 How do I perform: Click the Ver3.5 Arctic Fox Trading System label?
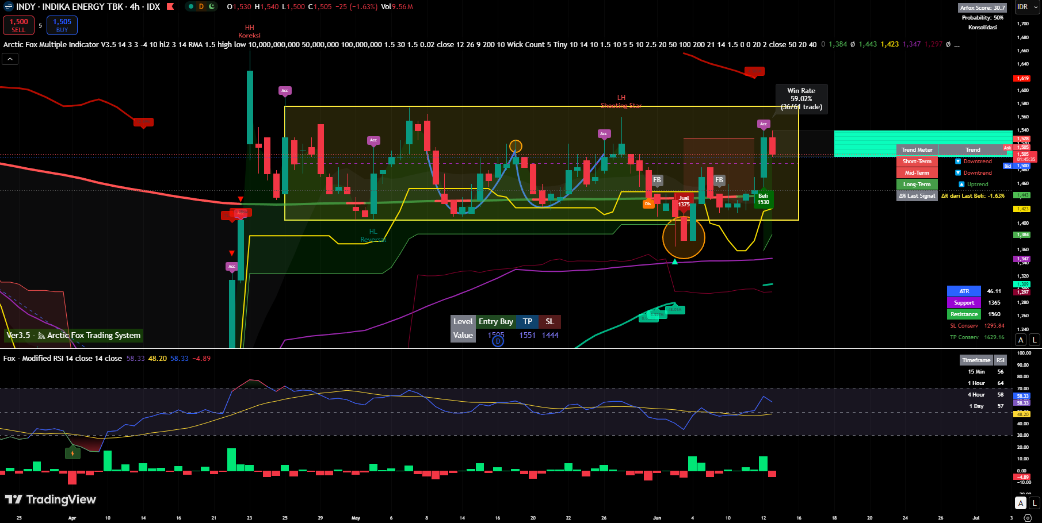point(74,336)
